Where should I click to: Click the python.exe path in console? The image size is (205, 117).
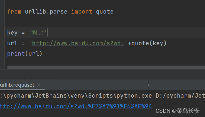(x=76, y=96)
